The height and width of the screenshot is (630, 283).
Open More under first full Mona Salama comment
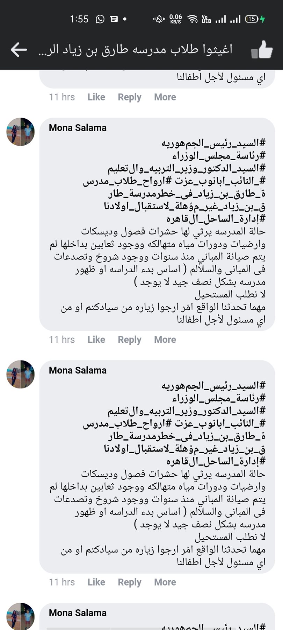pyautogui.click(x=165, y=339)
